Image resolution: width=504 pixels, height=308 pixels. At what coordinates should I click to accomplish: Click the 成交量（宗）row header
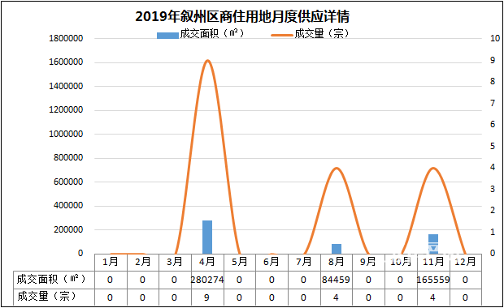[x=47, y=297]
